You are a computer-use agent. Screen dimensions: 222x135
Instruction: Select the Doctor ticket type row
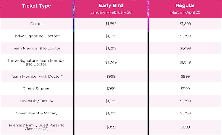coord(37,24)
